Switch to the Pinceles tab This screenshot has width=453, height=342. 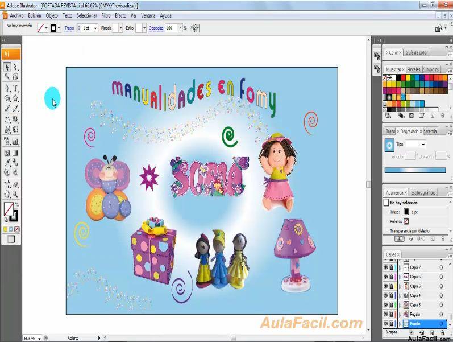click(413, 69)
